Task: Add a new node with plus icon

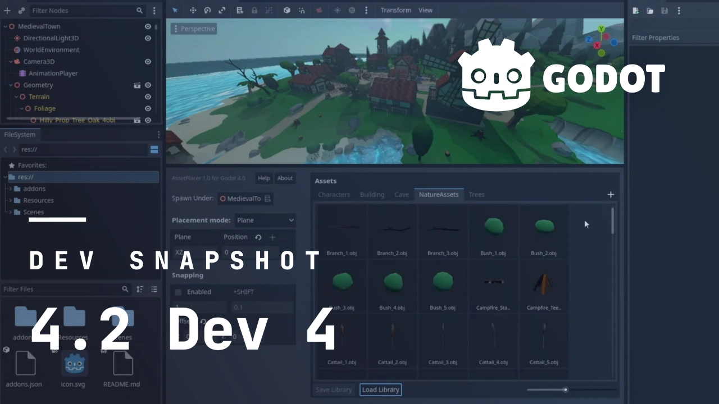Action: pos(7,11)
